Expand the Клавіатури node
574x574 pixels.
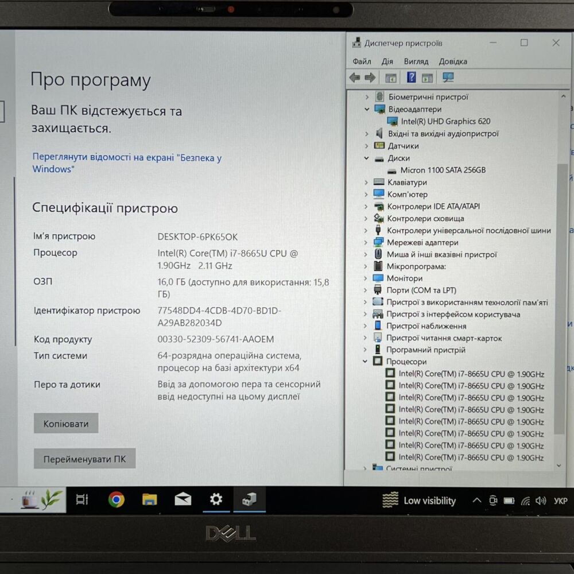pos(366,183)
